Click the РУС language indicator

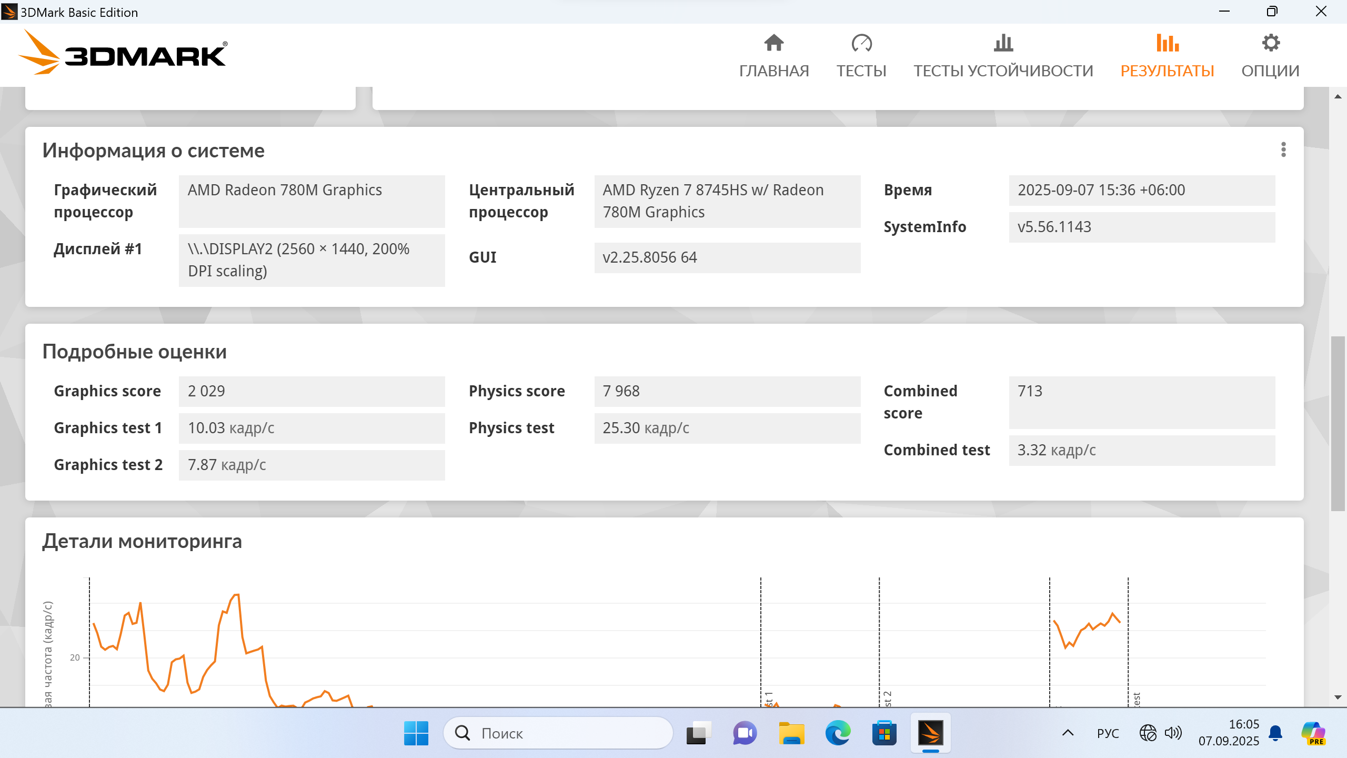pos(1108,733)
